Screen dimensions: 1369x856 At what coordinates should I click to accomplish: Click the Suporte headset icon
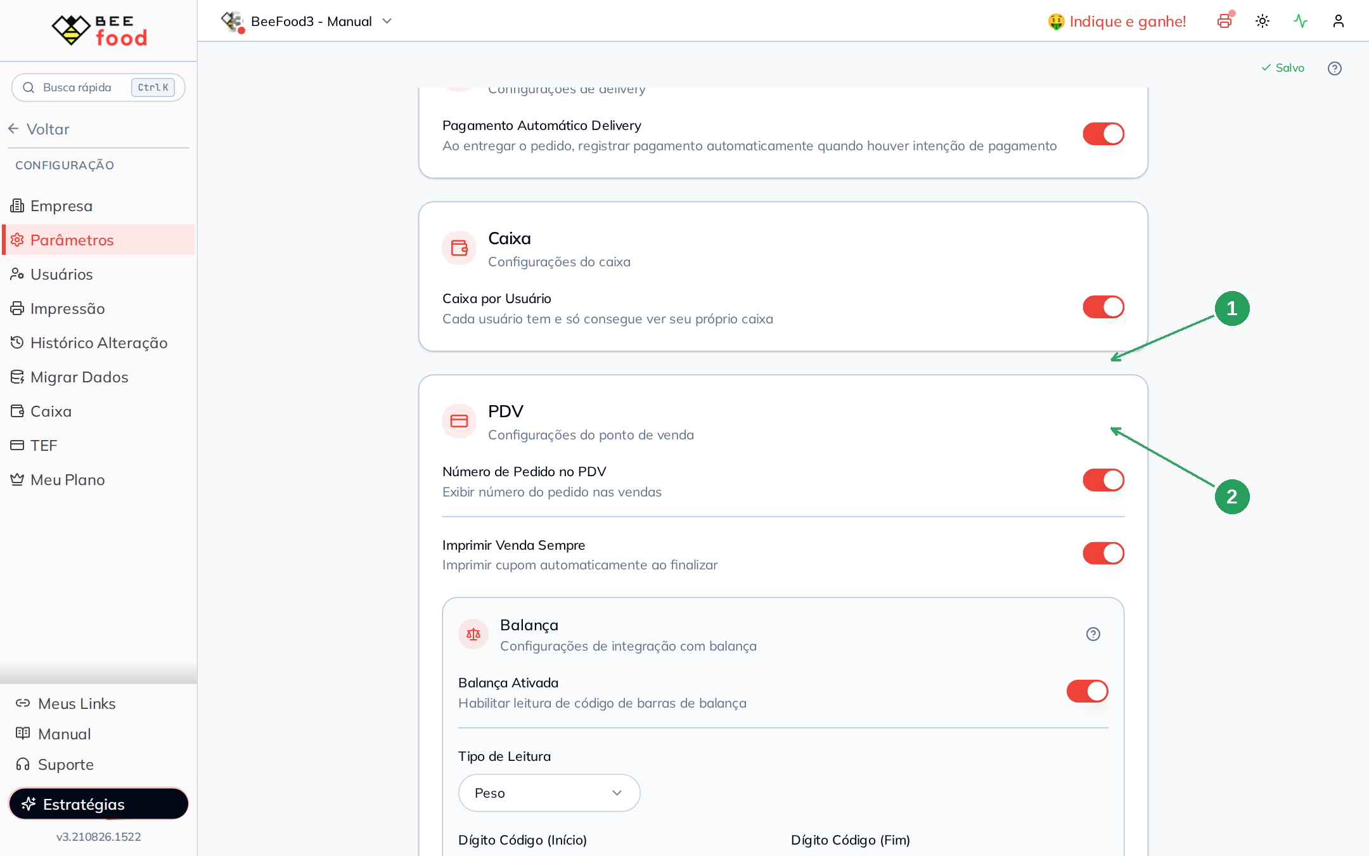pos(23,764)
